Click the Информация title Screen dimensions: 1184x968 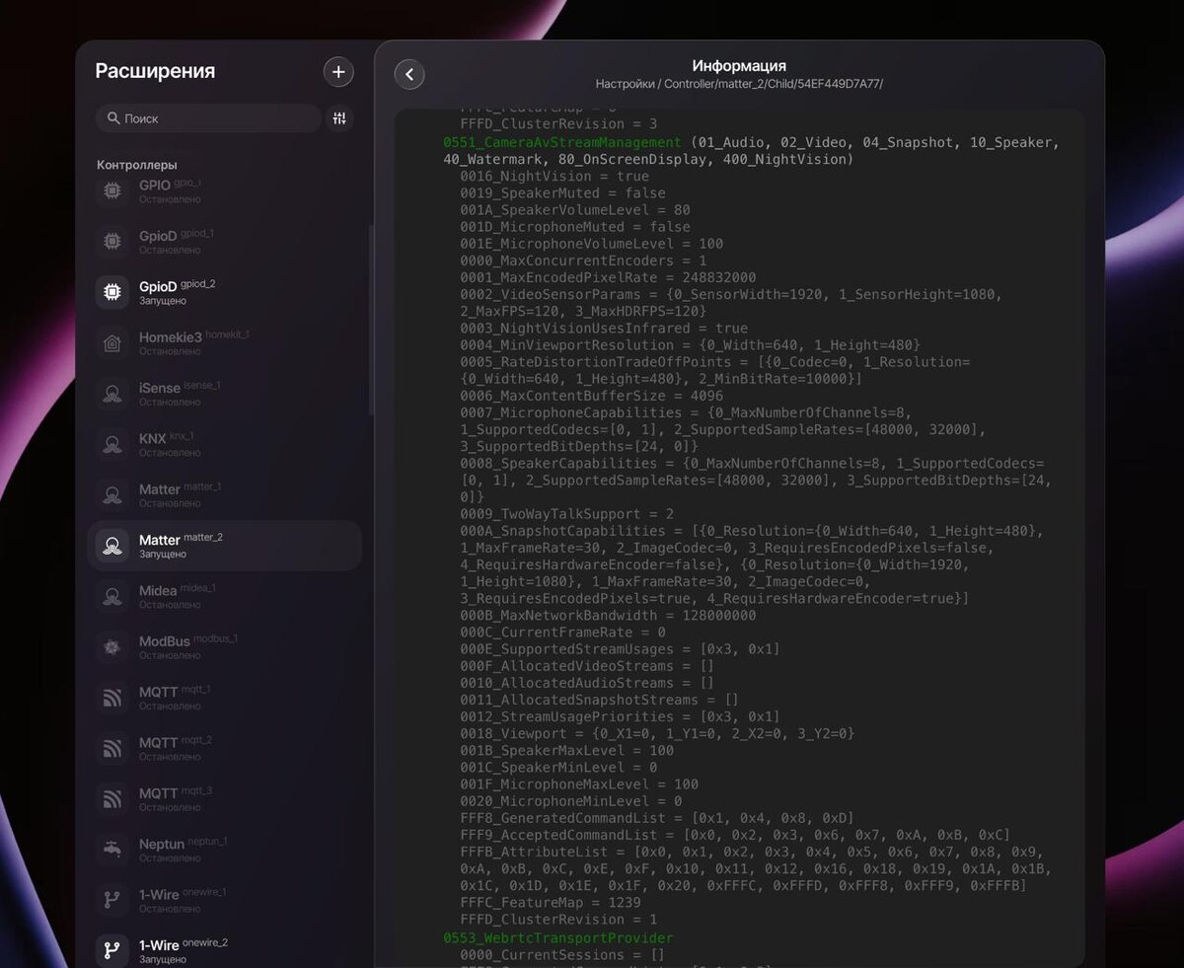coord(739,66)
